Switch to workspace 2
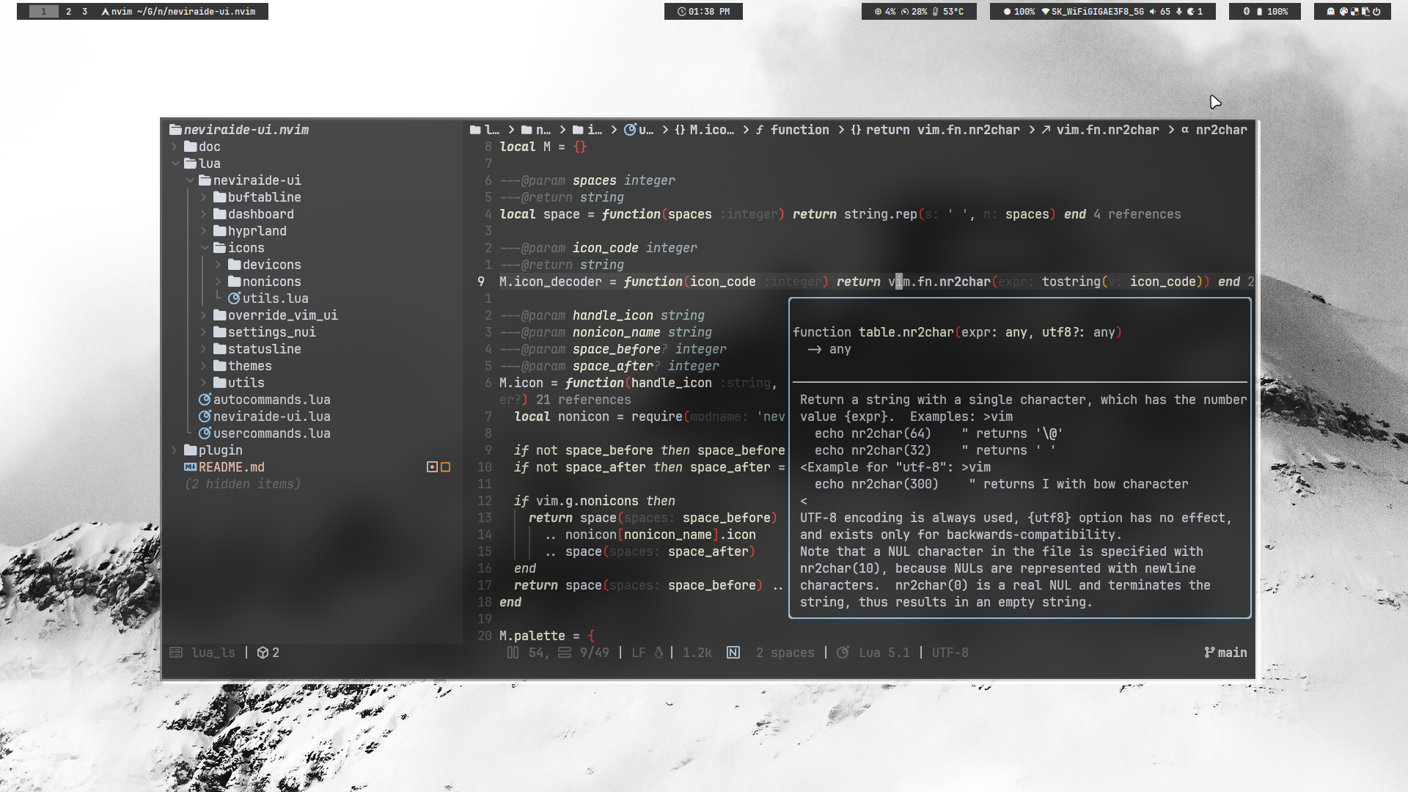The width and height of the screenshot is (1408, 792). pos(68,11)
